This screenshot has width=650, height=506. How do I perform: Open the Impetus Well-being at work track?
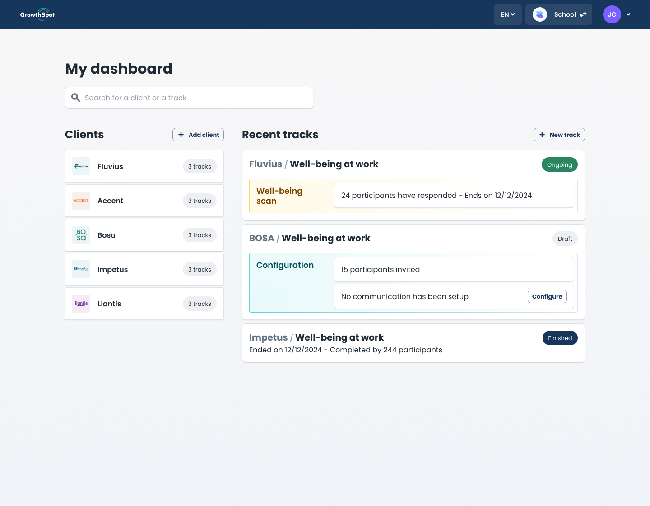pyautogui.click(x=339, y=337)
